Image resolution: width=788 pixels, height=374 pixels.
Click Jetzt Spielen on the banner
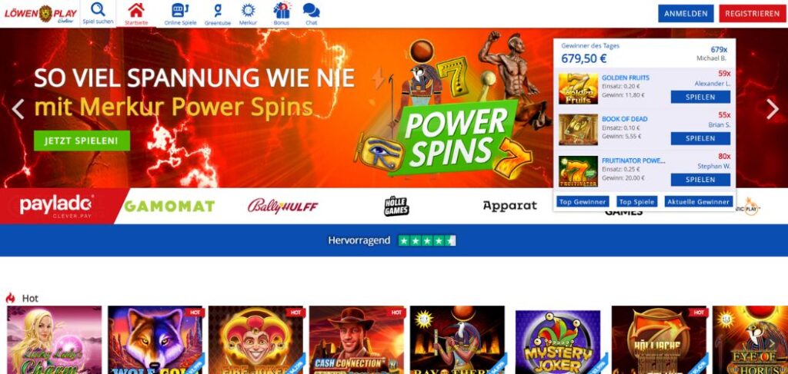coord(82,141)
